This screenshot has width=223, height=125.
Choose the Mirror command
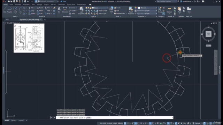(40, 11)
